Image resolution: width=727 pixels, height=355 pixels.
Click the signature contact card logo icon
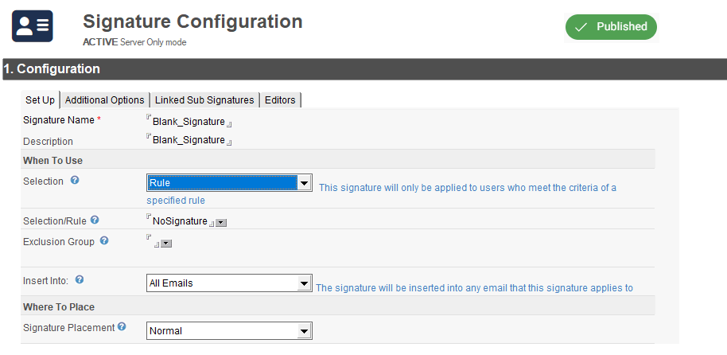pyautogui.click(x=32, y=26)
